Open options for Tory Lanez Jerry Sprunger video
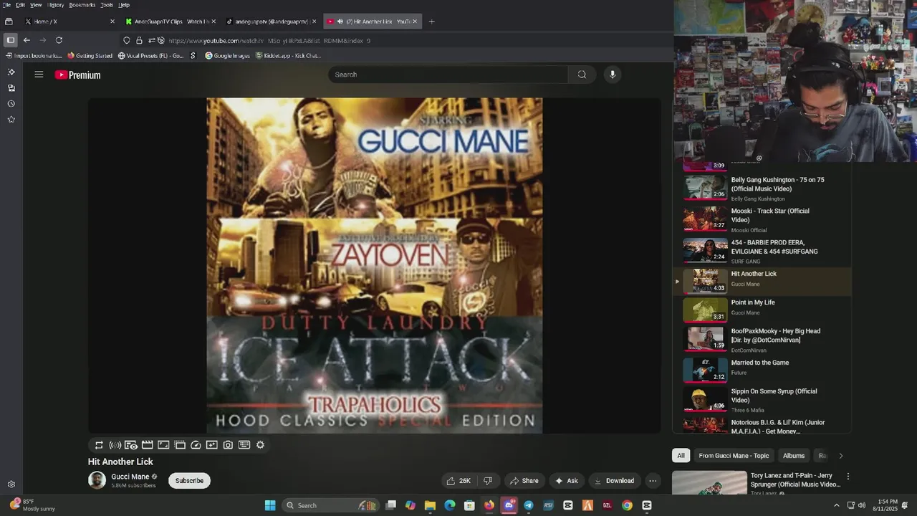Screen dimensions: 917x516 (848, 476)
